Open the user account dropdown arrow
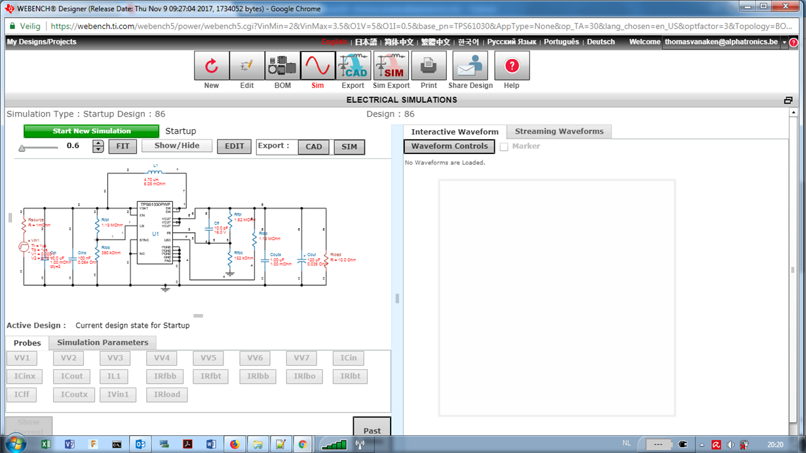806x453 pixels. click(x=784, y=42)
